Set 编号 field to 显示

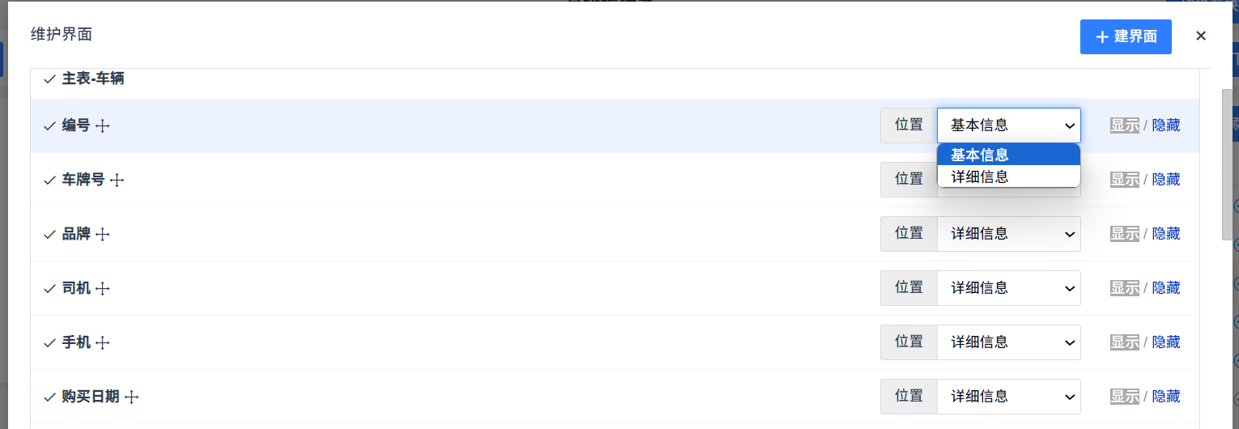[x=1124, y=125]
